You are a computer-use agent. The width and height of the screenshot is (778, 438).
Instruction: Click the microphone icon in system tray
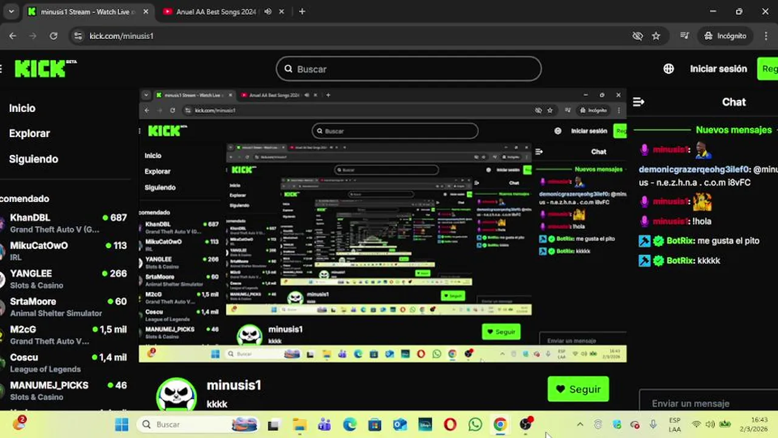pos(653,425)
